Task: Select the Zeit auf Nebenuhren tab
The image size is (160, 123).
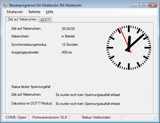Action: coord(22,19)
